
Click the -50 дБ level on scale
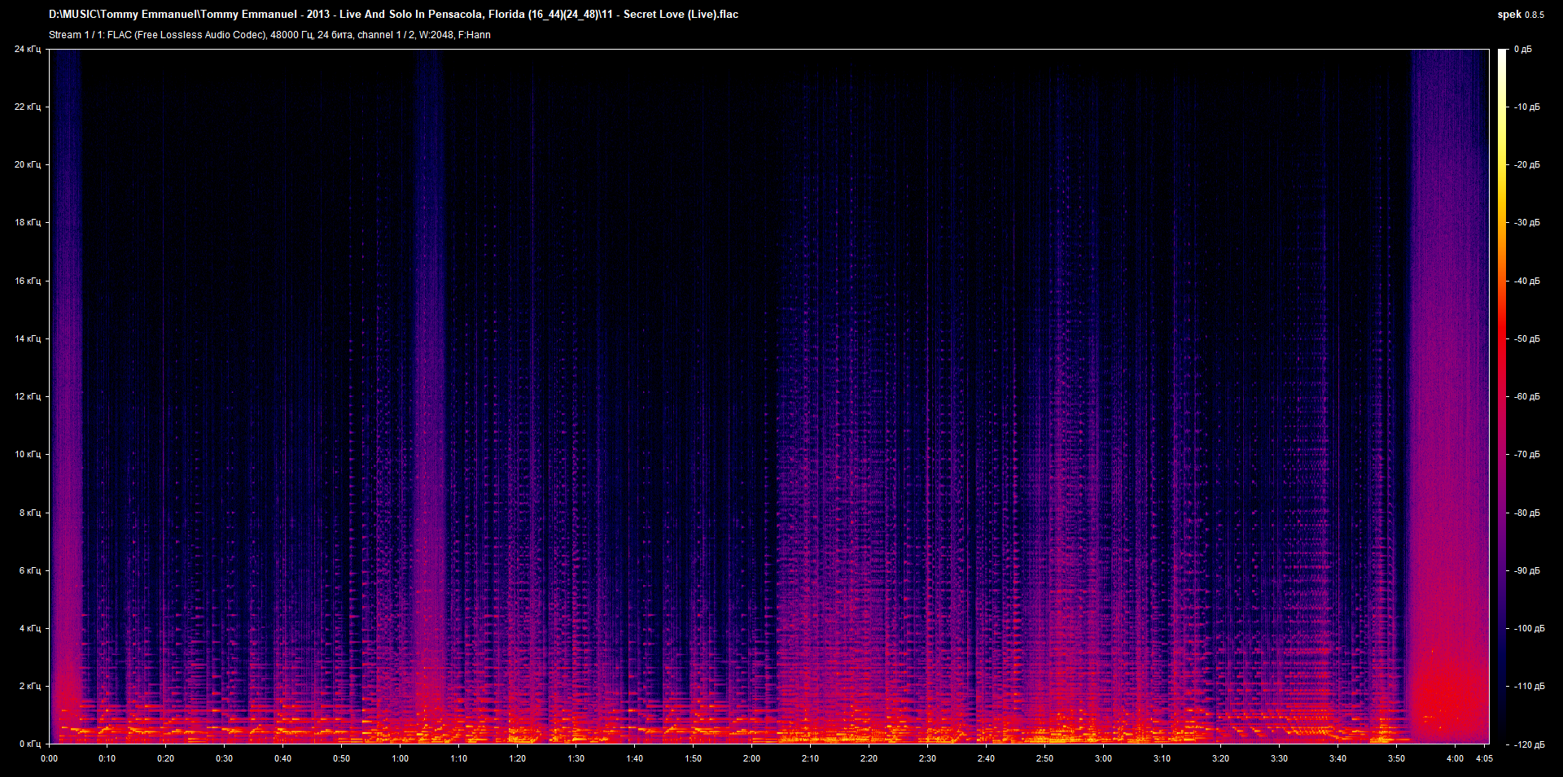[x=1526, y=339]
